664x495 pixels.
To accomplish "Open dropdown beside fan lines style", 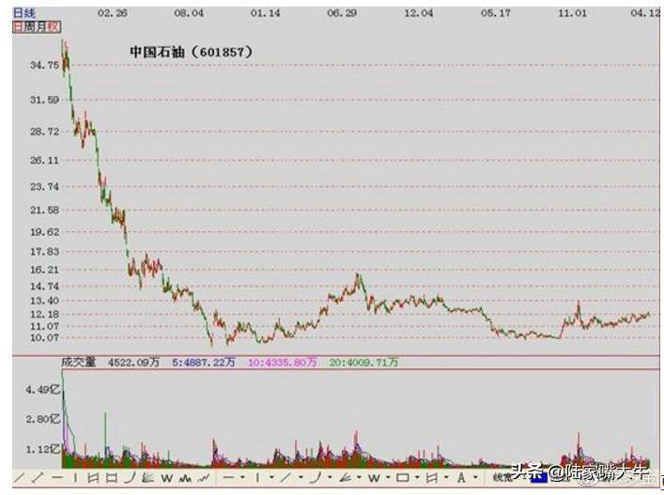I will click(359, 477).
